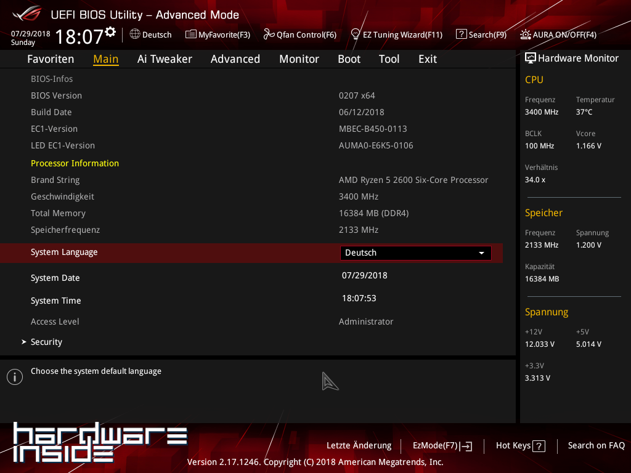Click the help text about default language

96,371
